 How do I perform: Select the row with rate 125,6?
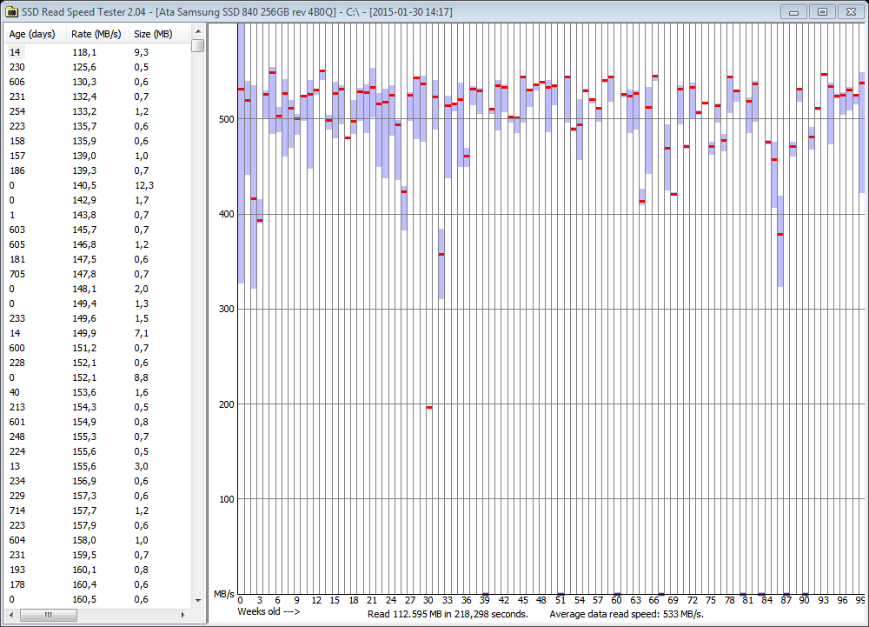[97, 67]
